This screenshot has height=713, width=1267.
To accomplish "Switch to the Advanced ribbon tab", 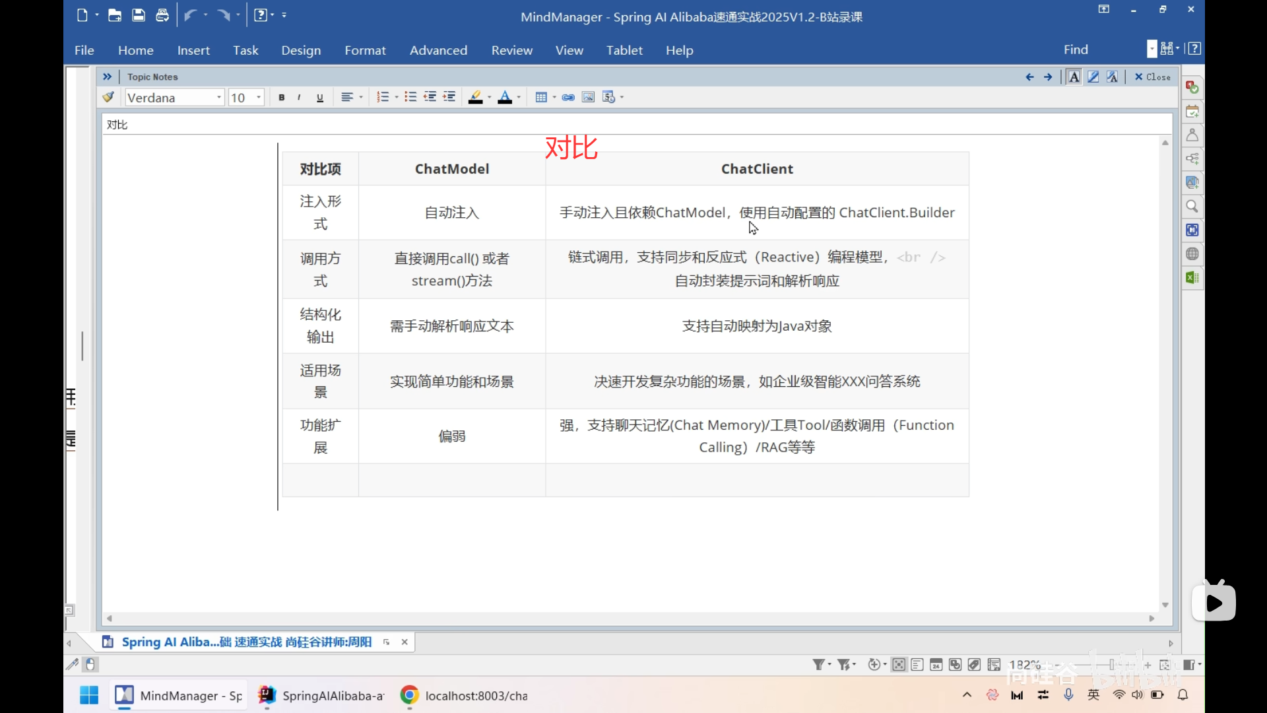I will (438, 50).
